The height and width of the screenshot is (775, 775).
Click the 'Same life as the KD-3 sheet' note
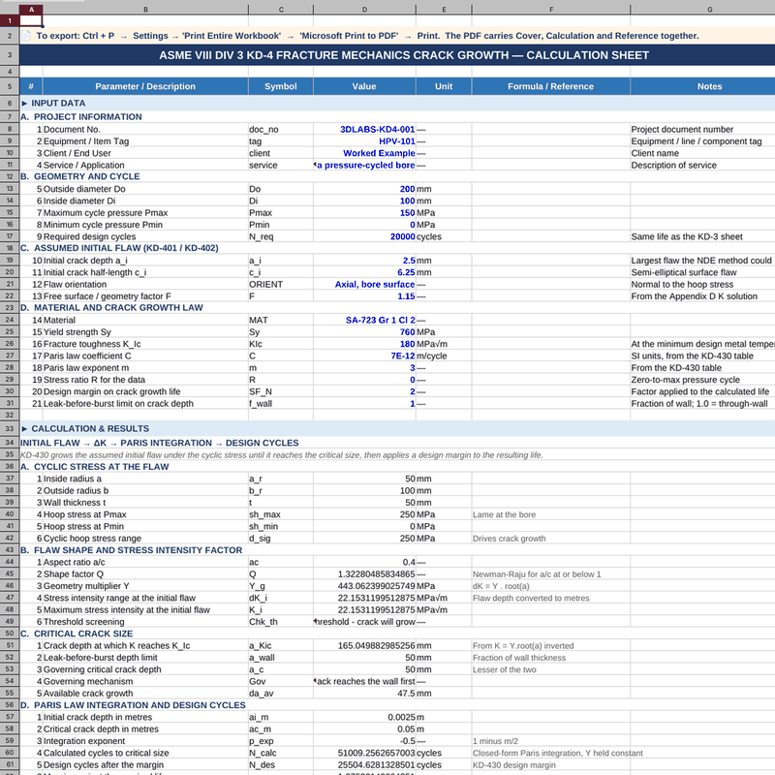click(x=687, y=236)
